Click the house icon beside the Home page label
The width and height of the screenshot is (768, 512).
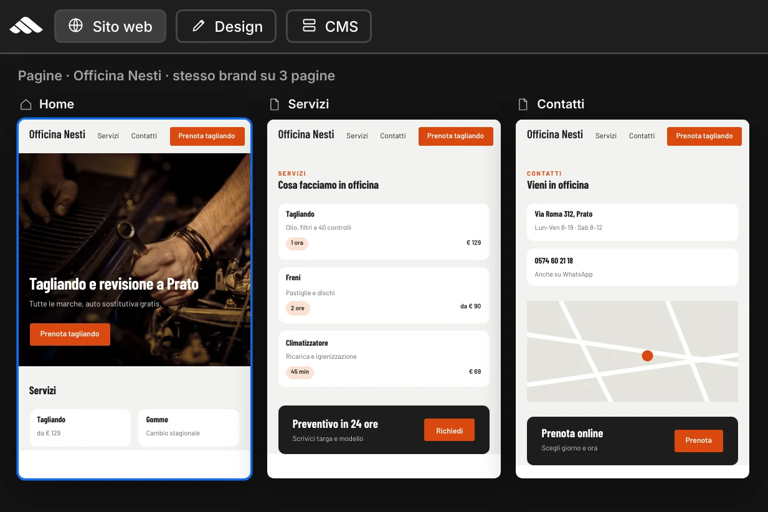(26, 104)
